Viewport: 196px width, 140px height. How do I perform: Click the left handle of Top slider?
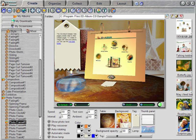(x=117, y=136)
